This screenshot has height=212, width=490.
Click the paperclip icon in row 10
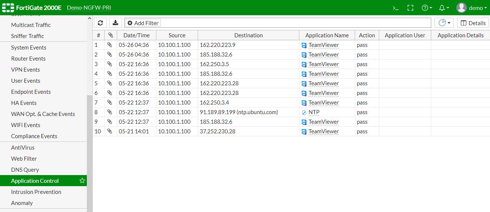109,131
